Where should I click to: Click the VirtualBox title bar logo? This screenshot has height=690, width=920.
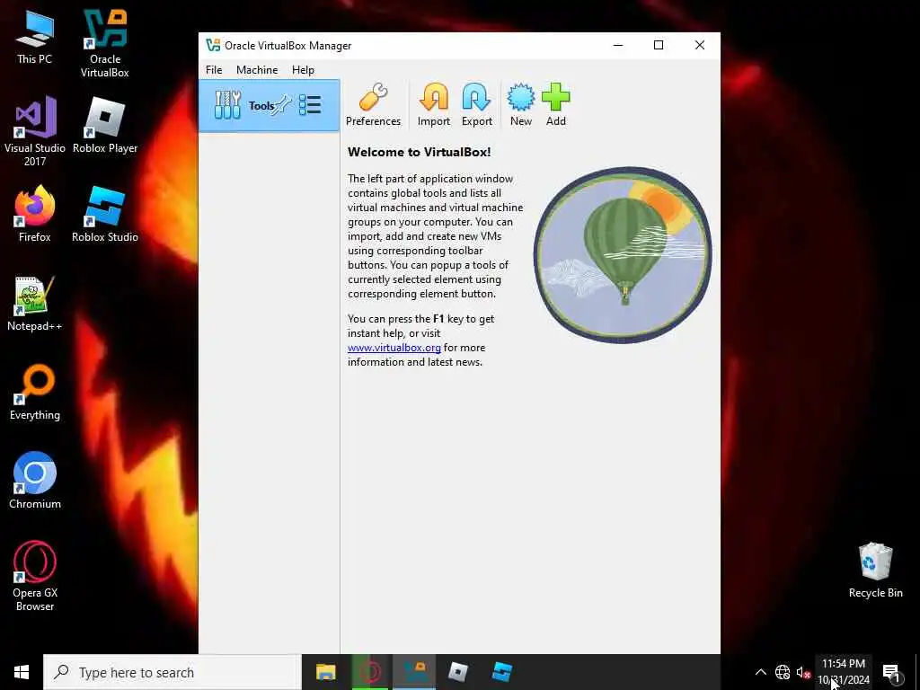pyautogui.click(x=213, y=45)
